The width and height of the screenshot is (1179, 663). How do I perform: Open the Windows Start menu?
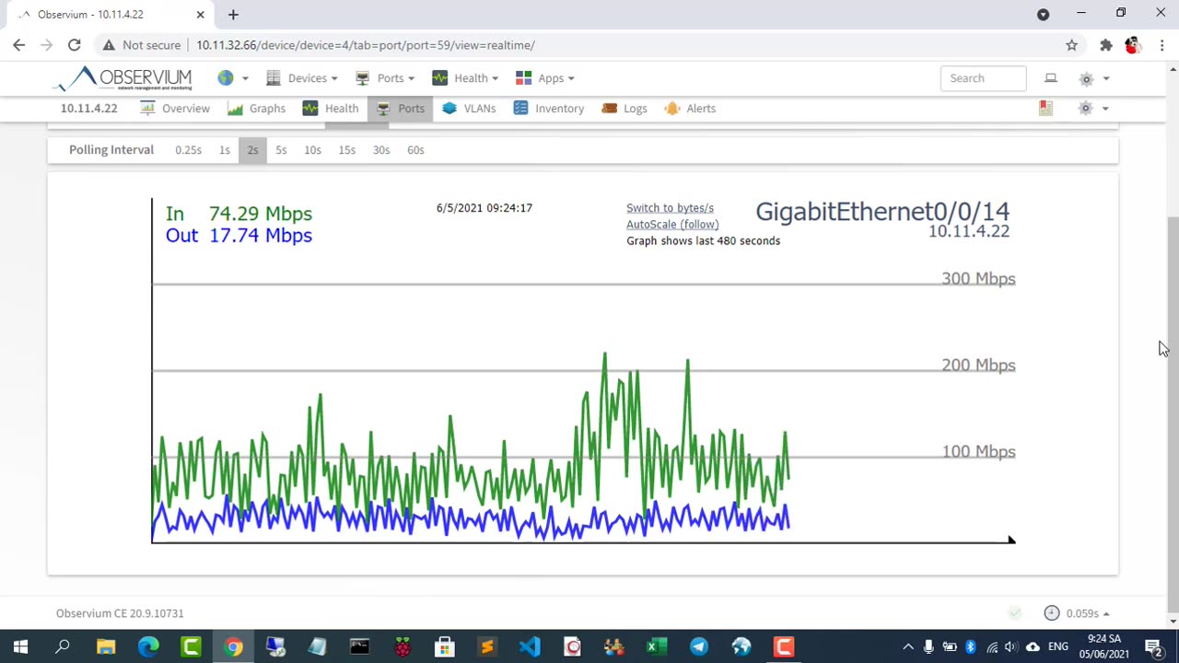(x=20, y=647)
